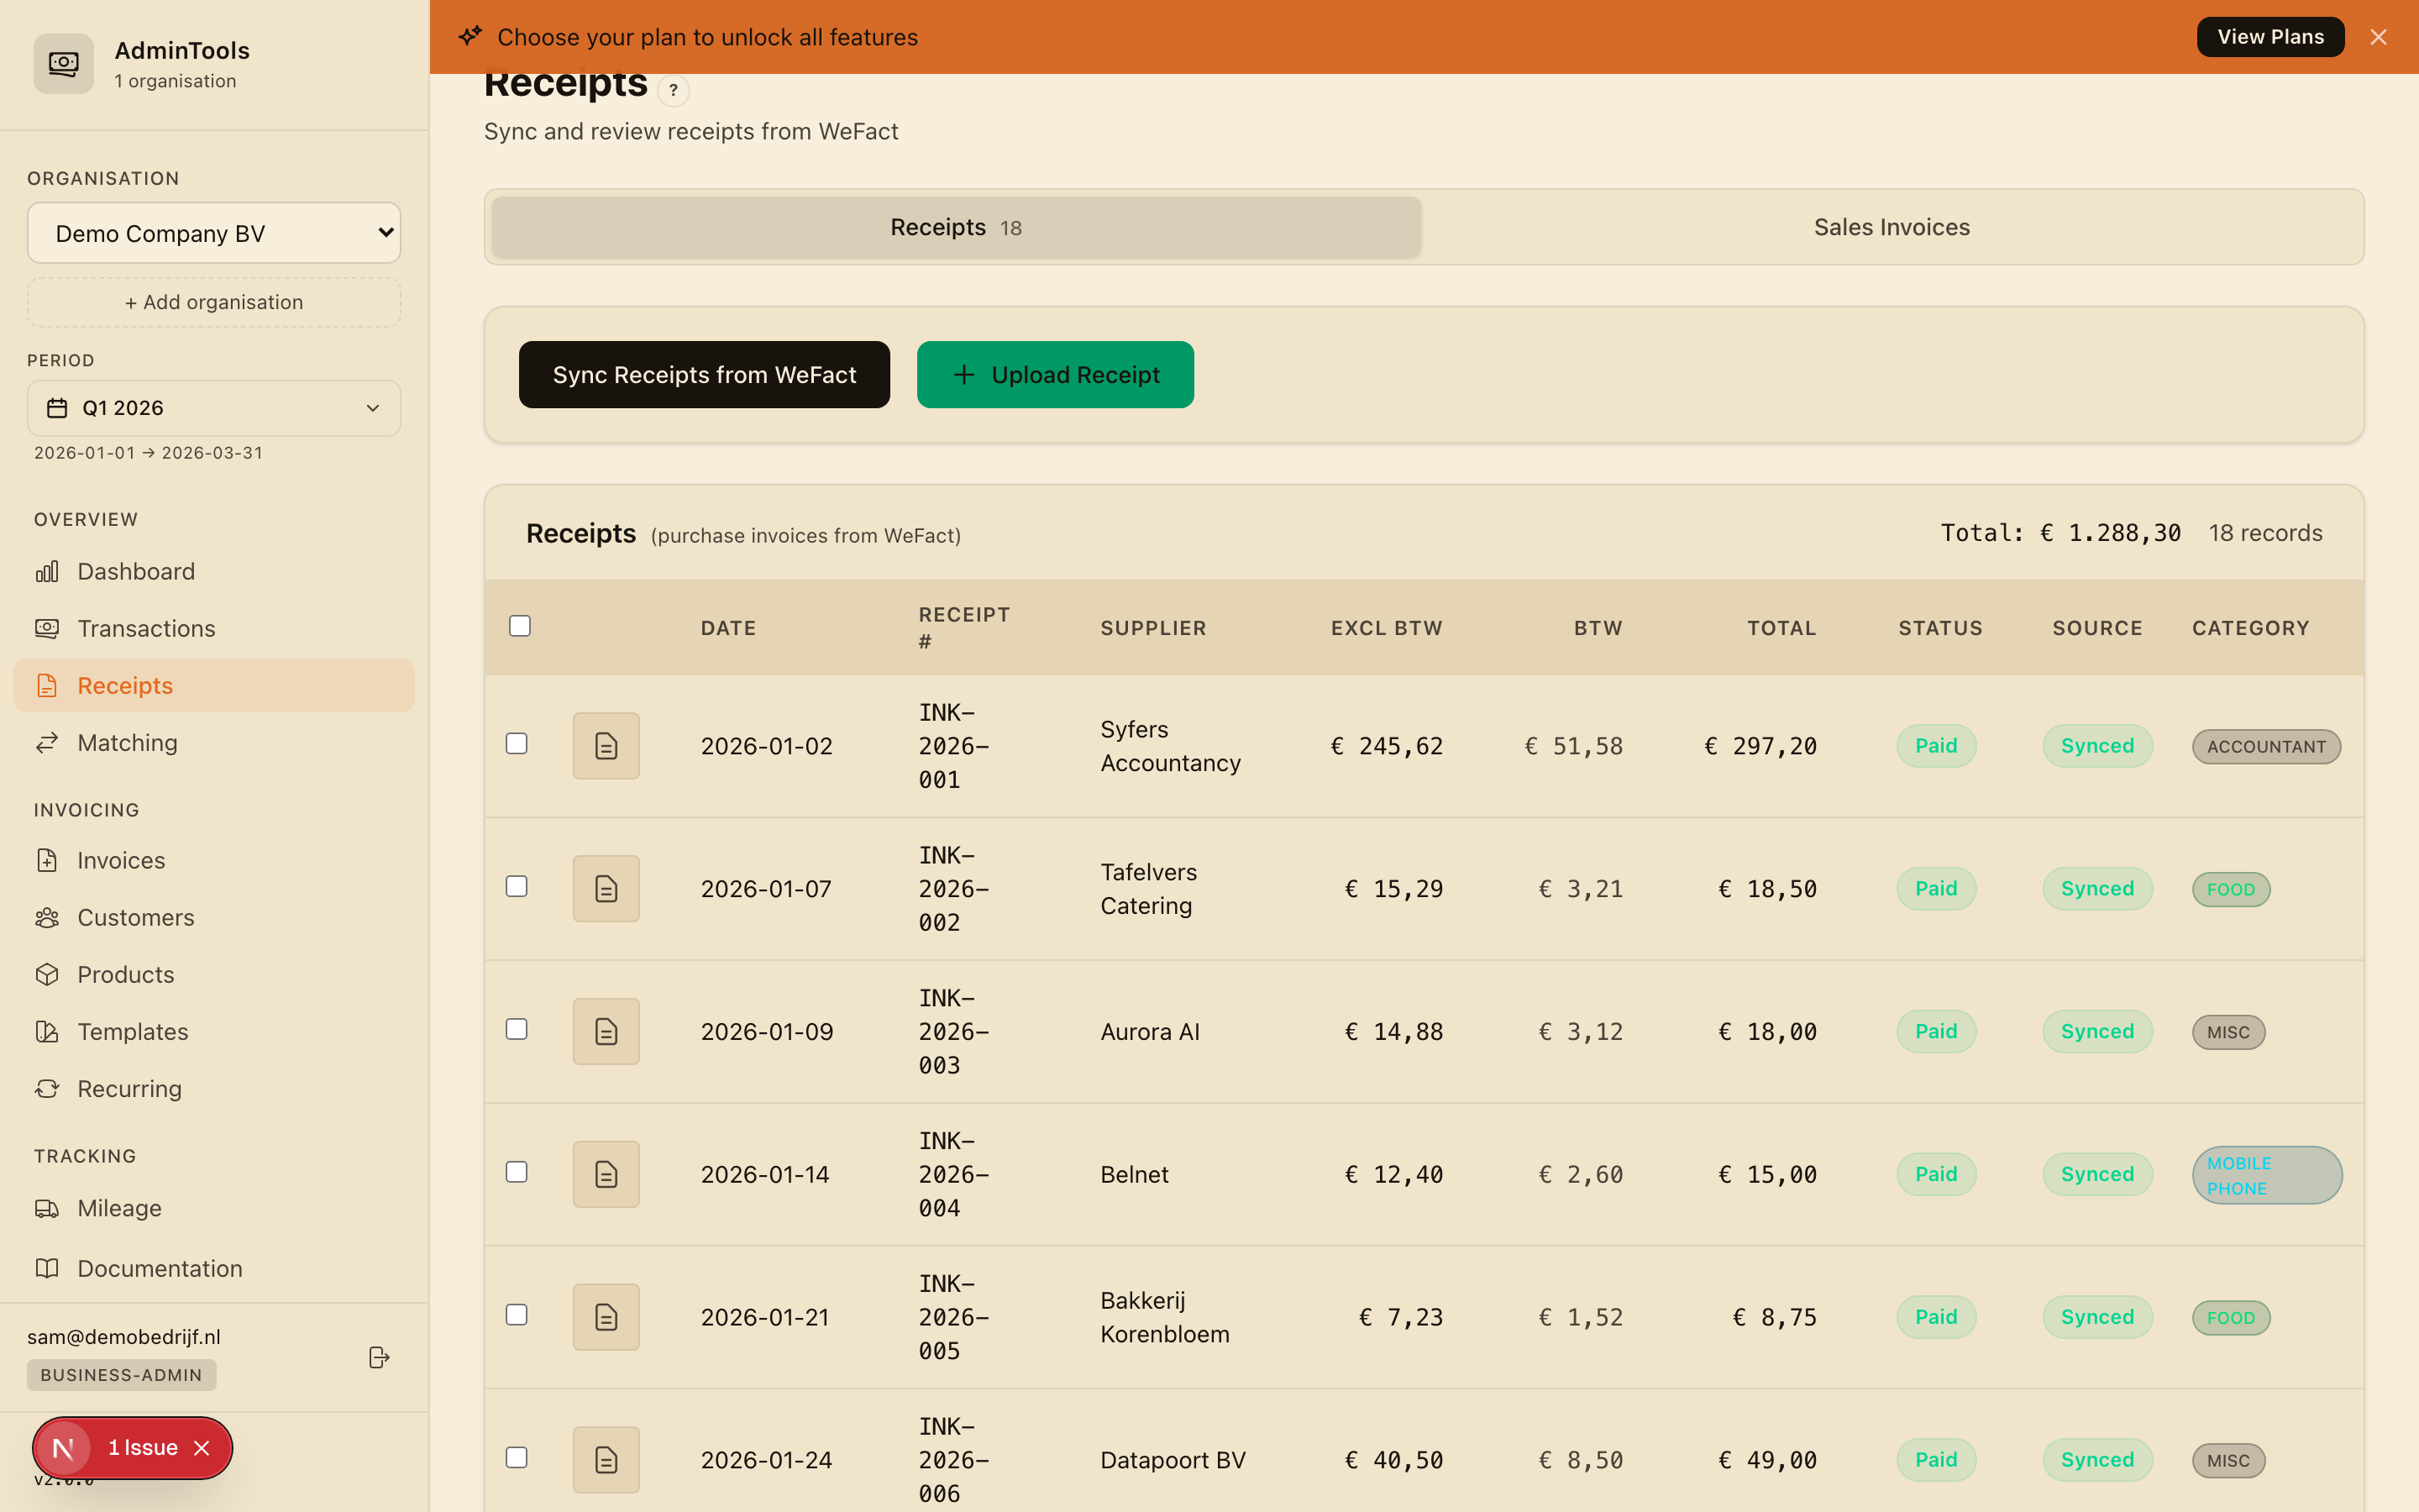Open the Recurring invoicing page
The width and height of the screenshot is (2419, 1512).
(x=214, y=1088)
